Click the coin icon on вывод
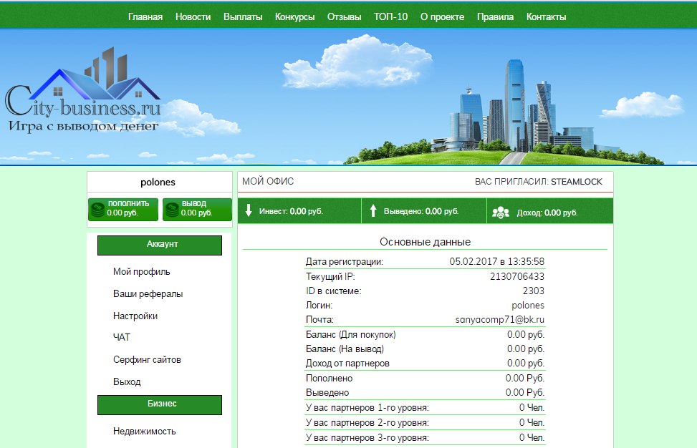Viewport: 697px width, 448px height. click(172, 210)
